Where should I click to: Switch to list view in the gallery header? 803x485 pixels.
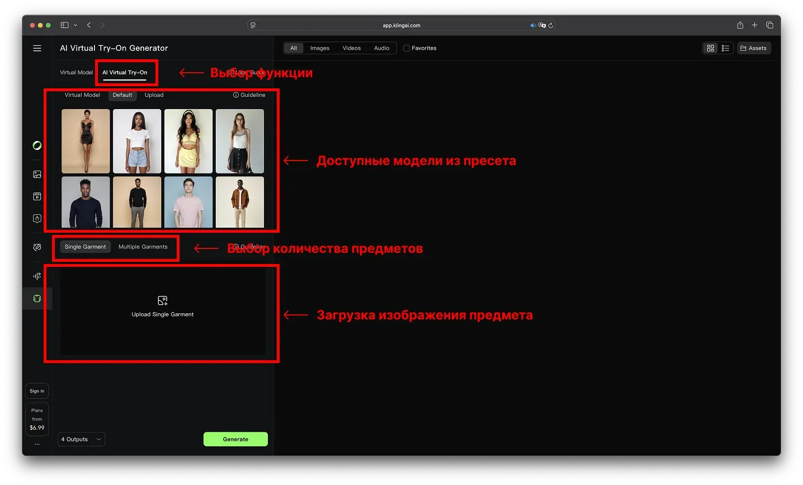(x=726, y=48)
